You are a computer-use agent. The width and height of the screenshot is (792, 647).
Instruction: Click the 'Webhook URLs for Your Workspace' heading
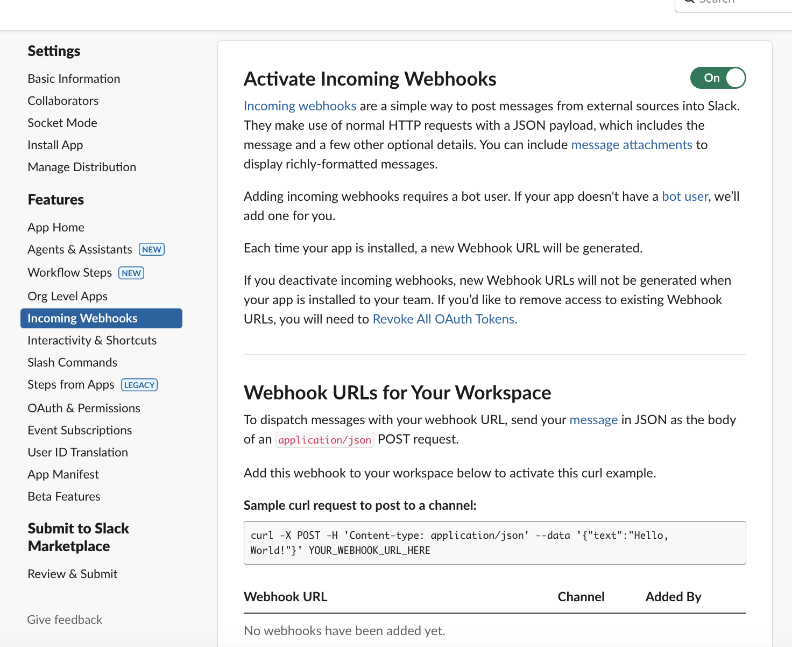click(x=397, y=393)
